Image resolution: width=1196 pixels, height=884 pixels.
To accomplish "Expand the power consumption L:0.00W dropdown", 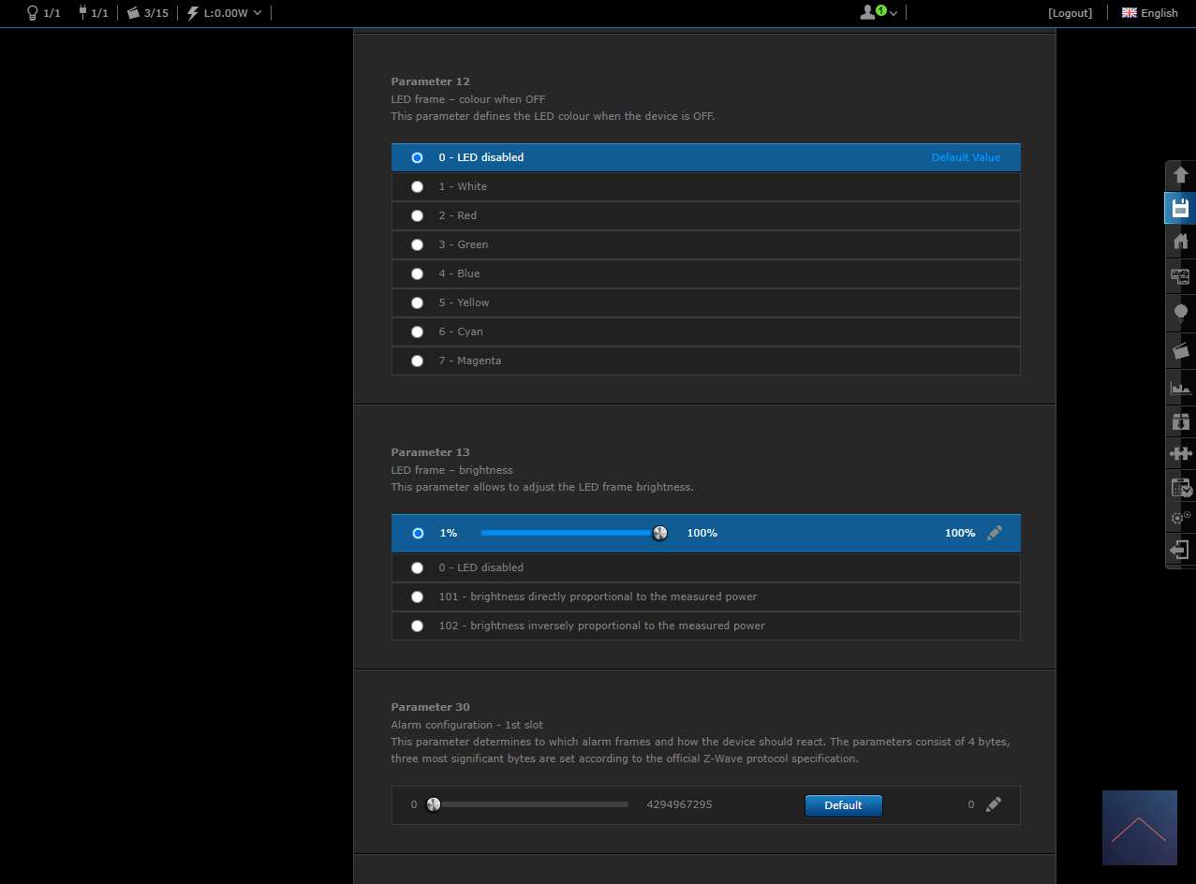I will point(225,13).
